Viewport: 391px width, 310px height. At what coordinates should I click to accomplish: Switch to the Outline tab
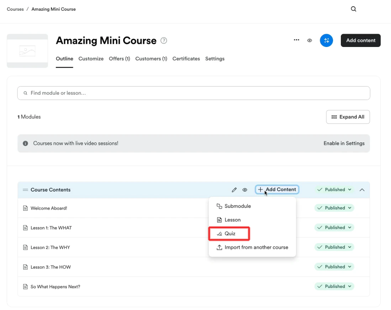coord(64,59)
